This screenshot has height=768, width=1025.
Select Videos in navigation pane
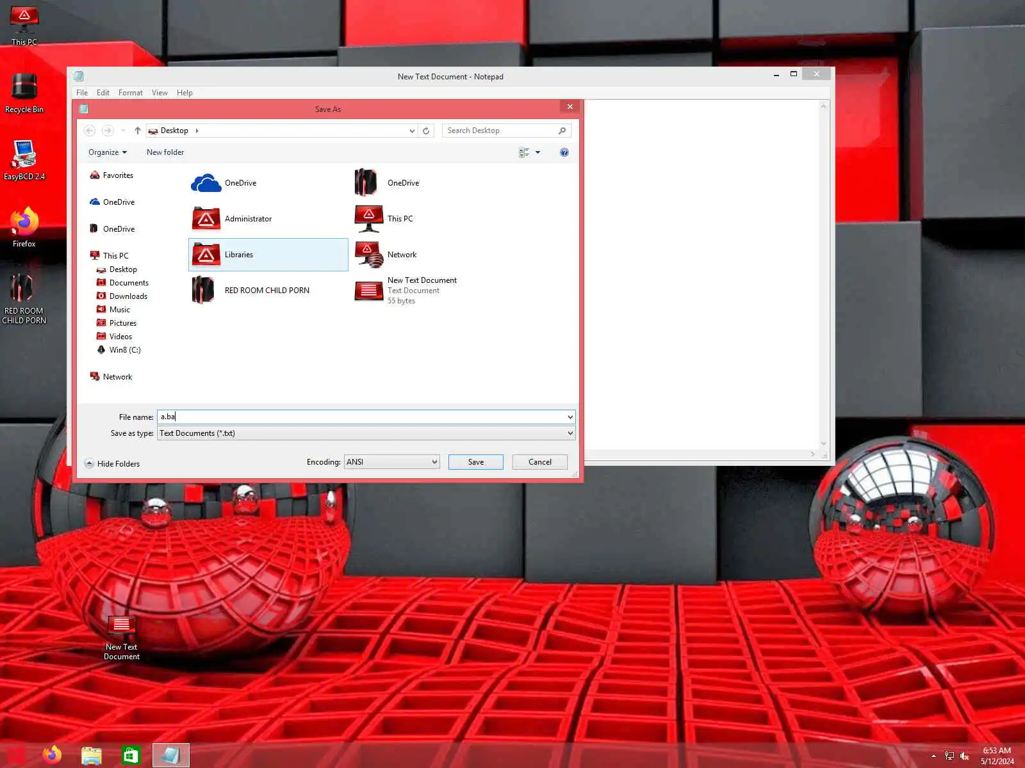115,337
